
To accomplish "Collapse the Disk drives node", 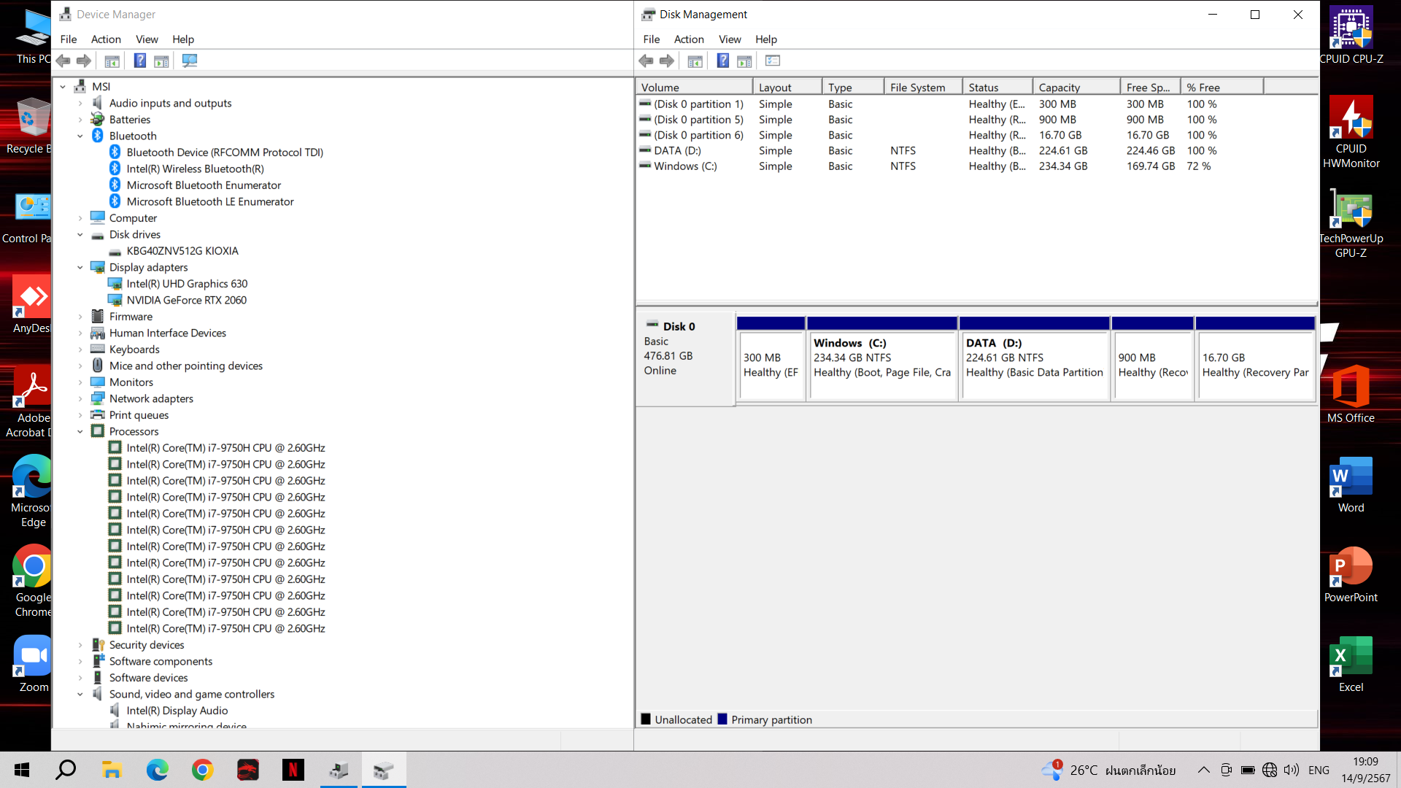I will (80, 235).
